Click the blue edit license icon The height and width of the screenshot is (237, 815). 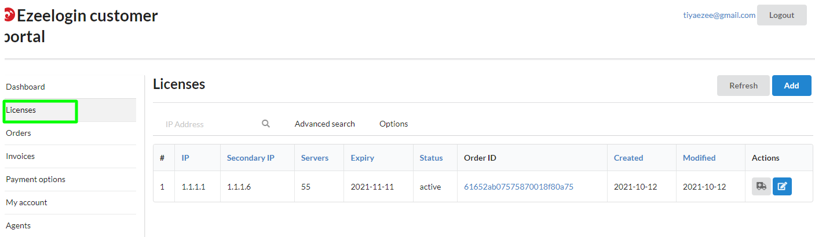pyautogui.click(x=782, y=186)
